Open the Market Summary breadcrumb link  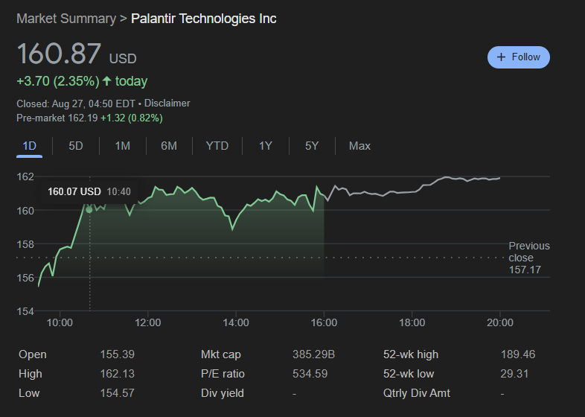click(x=66, y=19)
